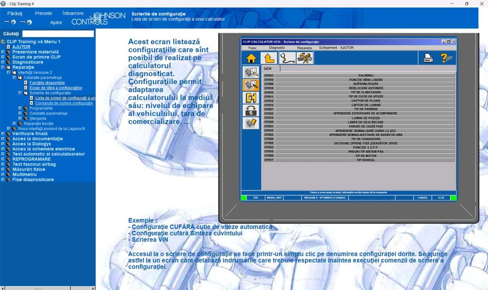488x290 pixels.
Task: Select the CF027 TIP DE PARBRIZ row
Action: click(x=359, y=109)
